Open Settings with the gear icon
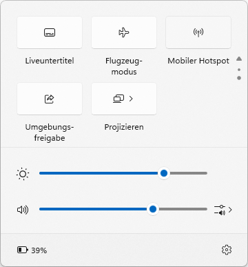This screenshot has width=248, height=267. tap(227, 250)
